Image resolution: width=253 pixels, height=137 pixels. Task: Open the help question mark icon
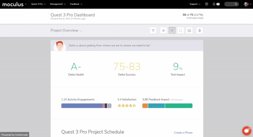click(206, 4)
